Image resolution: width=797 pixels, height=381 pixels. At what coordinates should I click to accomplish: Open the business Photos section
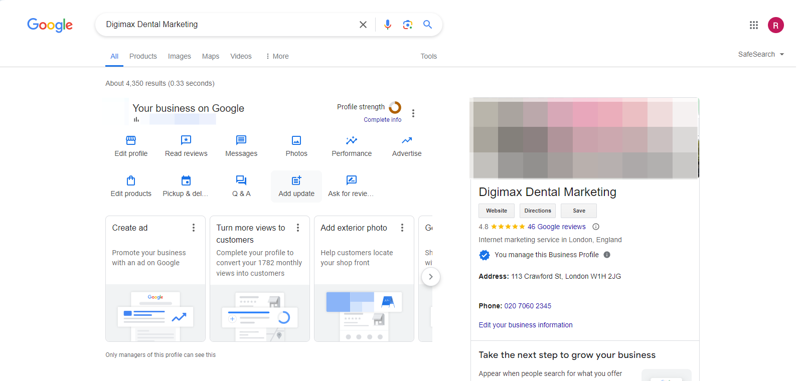coord(296,146)
